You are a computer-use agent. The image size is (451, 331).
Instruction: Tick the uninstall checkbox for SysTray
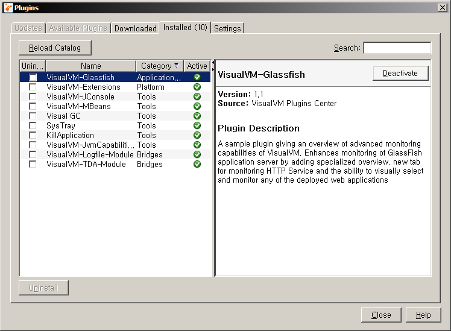33,125
